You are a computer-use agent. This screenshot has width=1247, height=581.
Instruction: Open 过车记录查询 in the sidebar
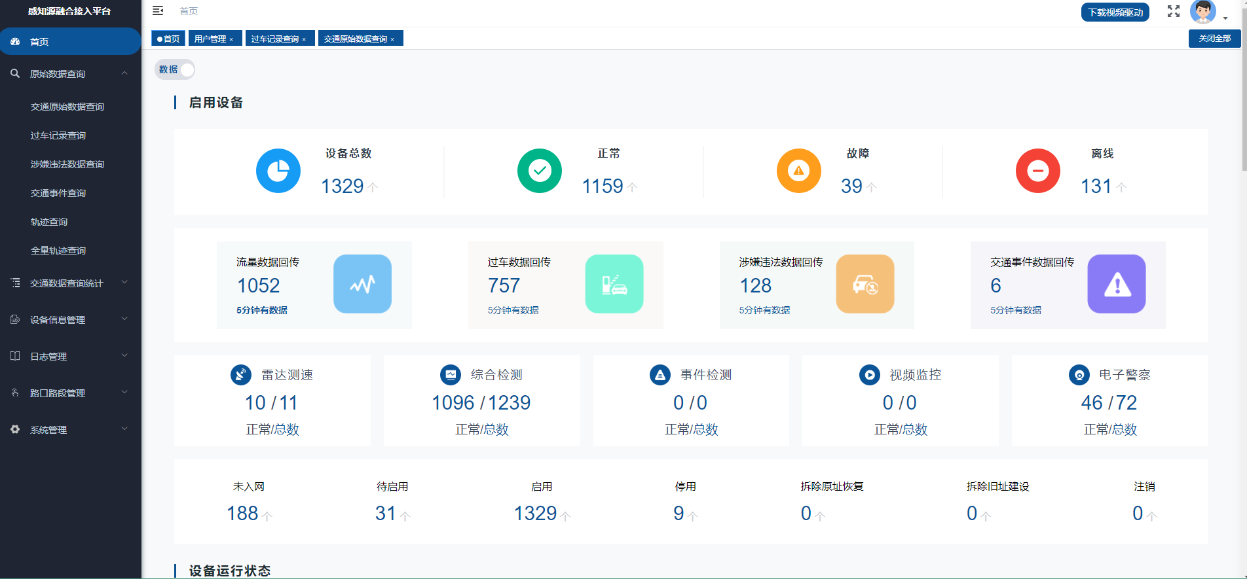tap(58, 135)
